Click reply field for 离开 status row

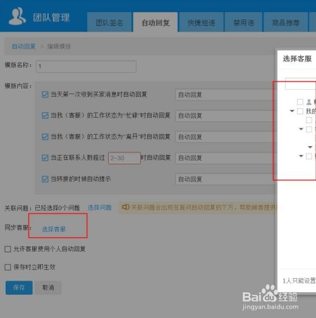[x=226, y=137]
